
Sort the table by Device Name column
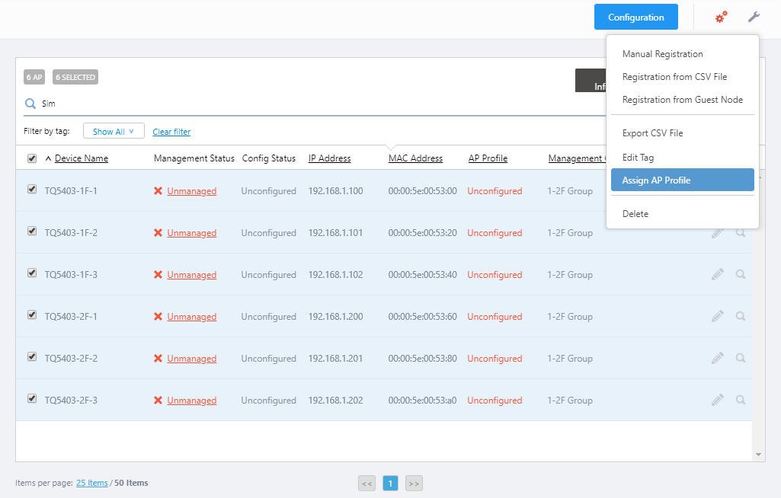[x=81, y=158]
